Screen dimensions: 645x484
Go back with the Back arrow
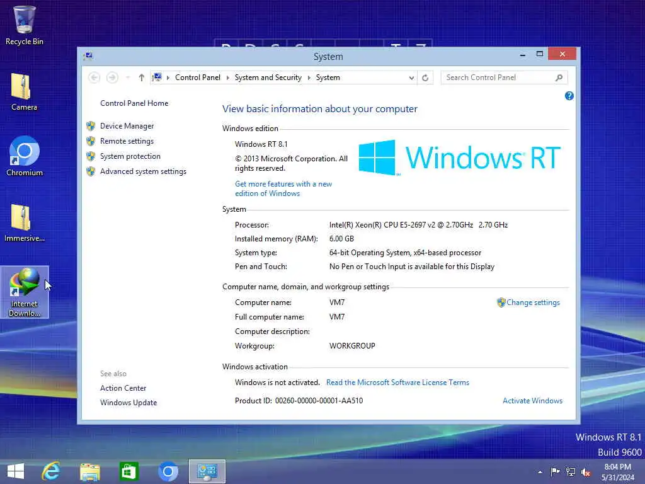click(94, 78)
